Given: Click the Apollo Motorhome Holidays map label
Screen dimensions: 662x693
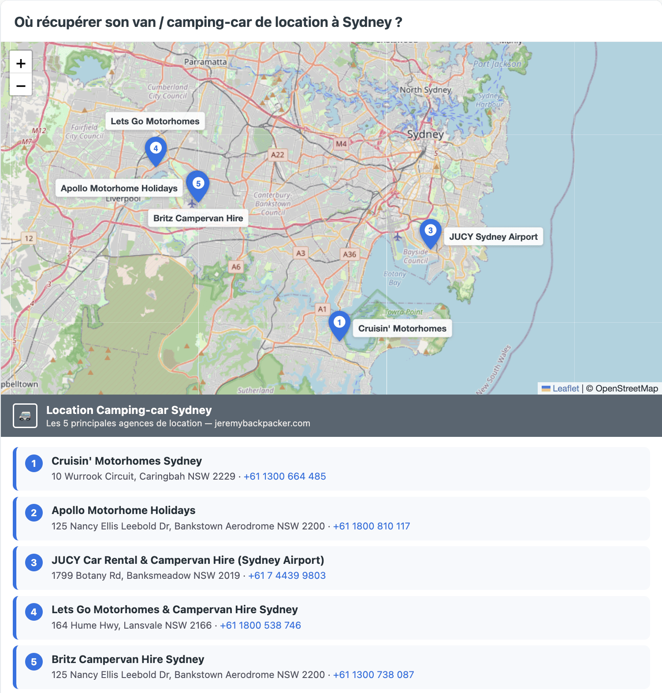Looking at the screenshot, I should pyautogui.click(x=119, y=188).
